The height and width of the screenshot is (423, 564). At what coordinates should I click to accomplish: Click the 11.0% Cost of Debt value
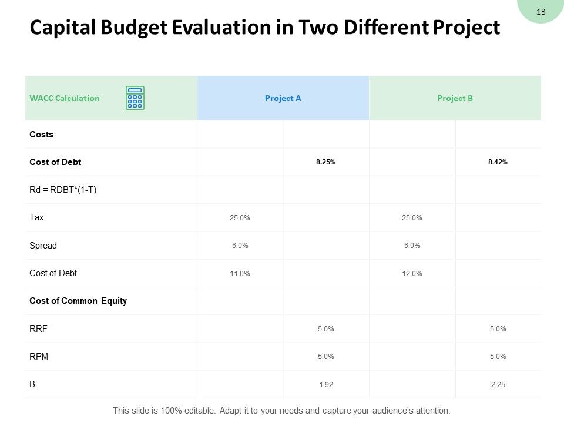(x=240, y=273)
